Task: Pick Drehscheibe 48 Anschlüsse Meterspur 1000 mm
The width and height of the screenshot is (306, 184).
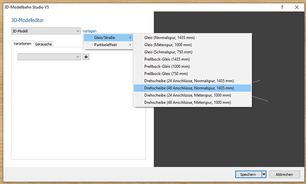Action: click(x=193, y=103)
